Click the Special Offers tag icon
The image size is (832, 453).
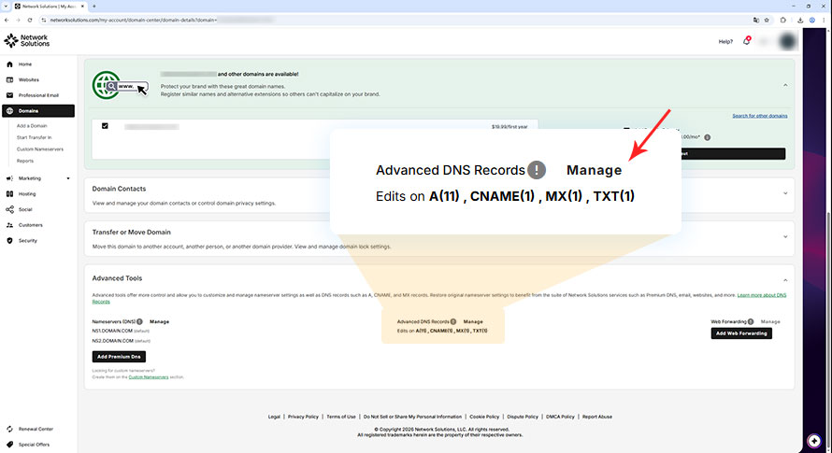9,445
